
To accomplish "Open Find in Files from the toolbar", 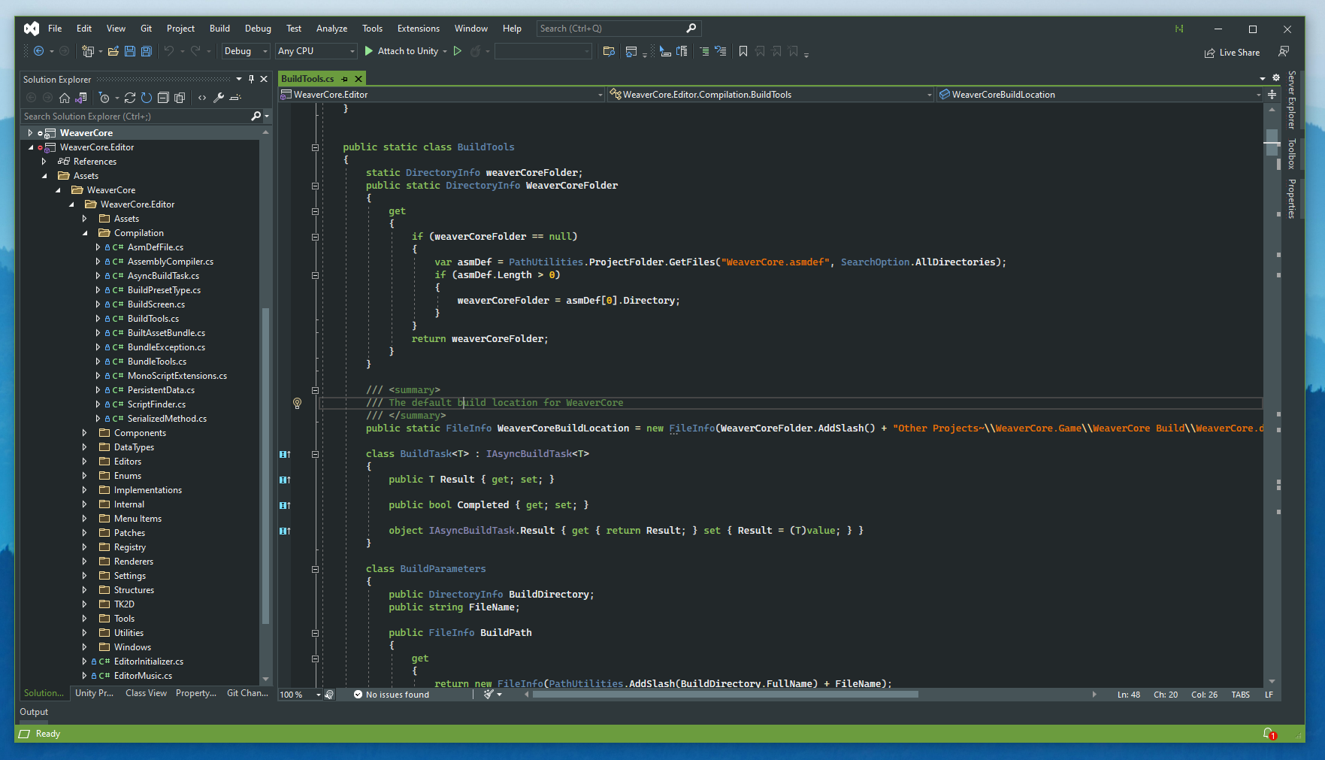I will 609,51.
